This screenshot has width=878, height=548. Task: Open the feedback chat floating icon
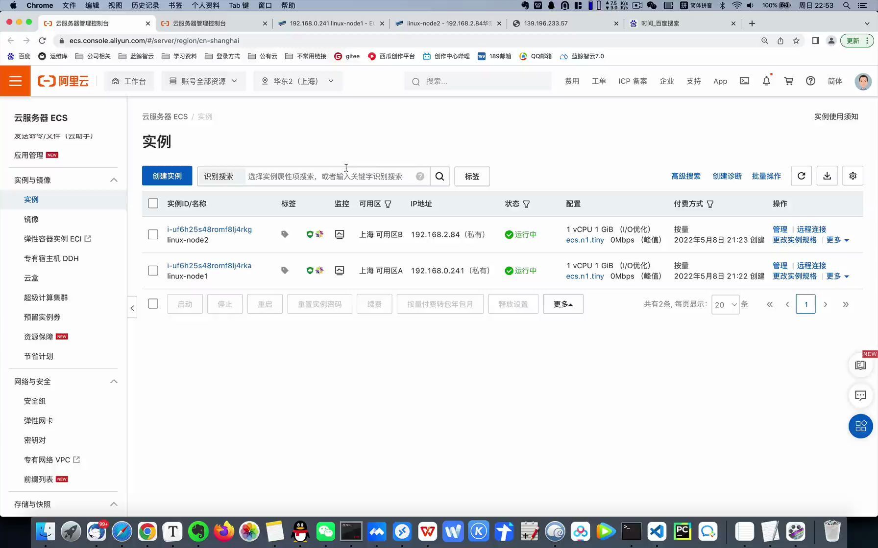point(860,395)
